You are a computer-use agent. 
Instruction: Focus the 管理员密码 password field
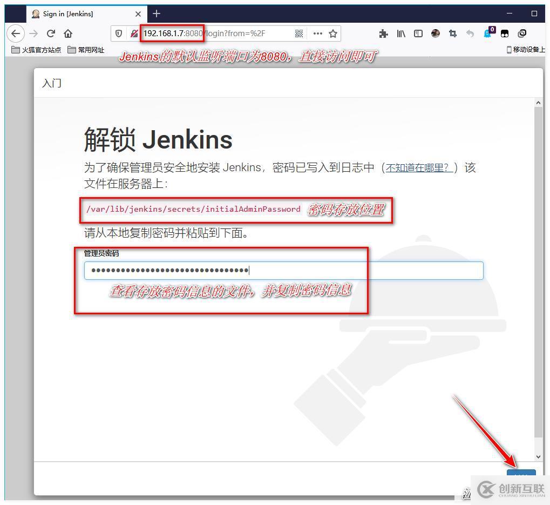point(283,270)
